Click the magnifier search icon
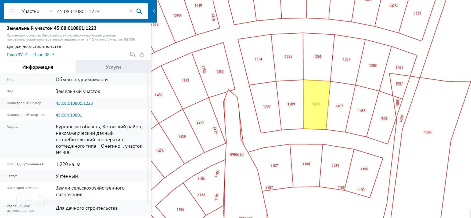Viewport: 471px width, 218px height. [x=139, y=11]
